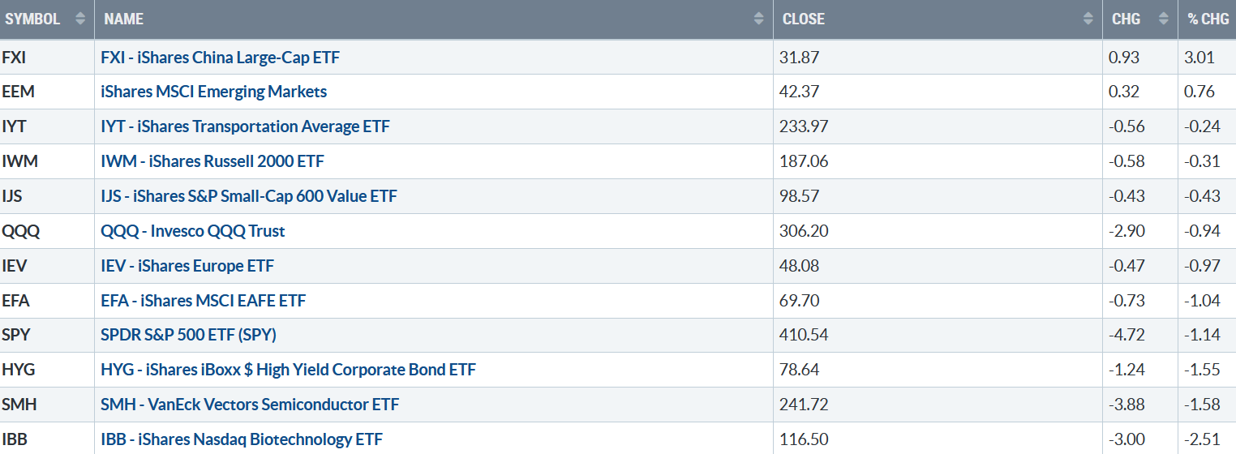Open EFA - iShares MSCI EAFE ETF link
The image size is (1236, 454).
tap(204, 301)
